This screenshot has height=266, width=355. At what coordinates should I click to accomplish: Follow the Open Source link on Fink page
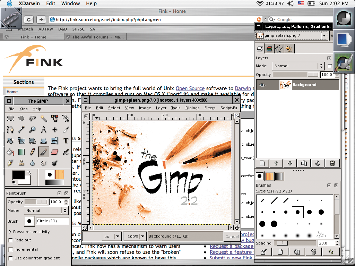click(190, 88)
